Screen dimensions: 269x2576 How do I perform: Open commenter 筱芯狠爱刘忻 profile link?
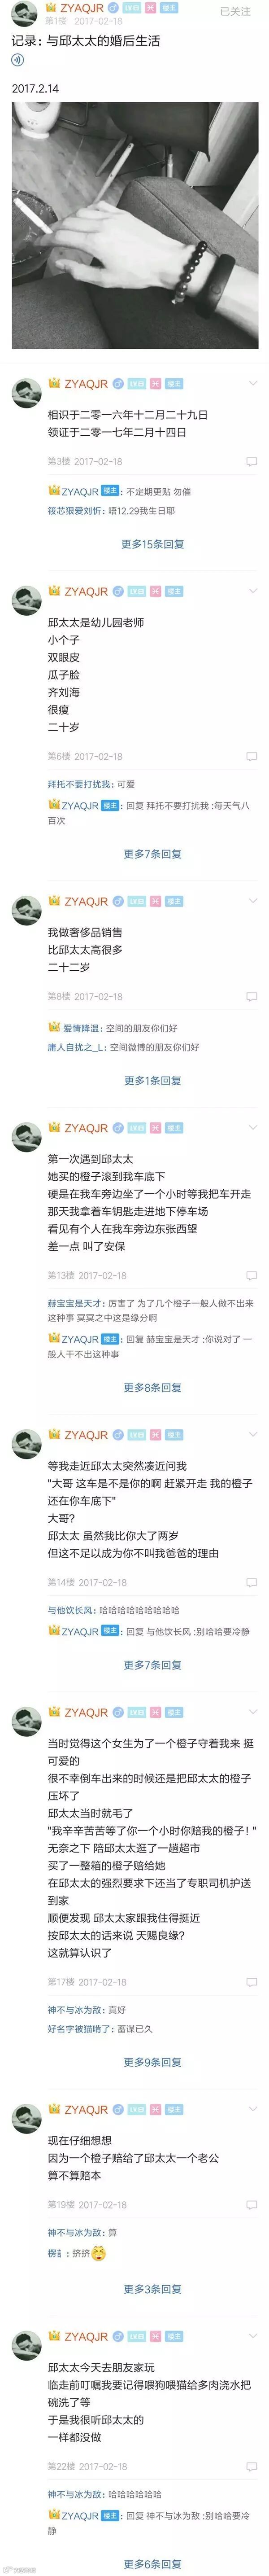coord(74,511)
